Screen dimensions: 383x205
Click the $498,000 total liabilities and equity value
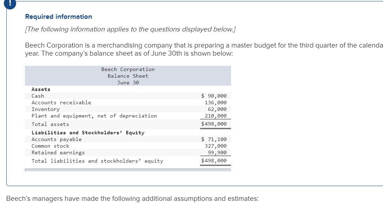pyautogui.click(x=214, y=161)
